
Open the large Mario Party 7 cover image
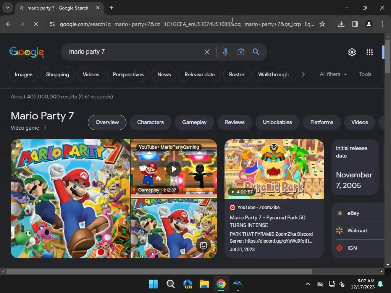tap(70, 198)
